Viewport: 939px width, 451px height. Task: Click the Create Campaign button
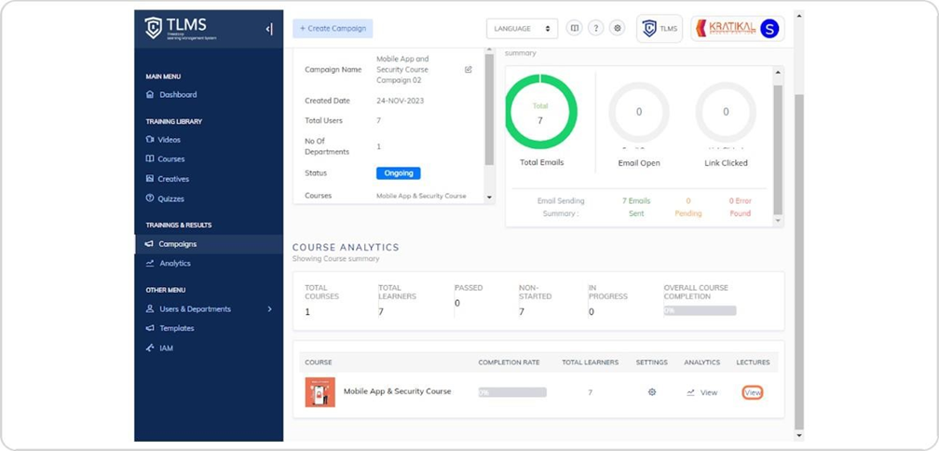point(333,28)
